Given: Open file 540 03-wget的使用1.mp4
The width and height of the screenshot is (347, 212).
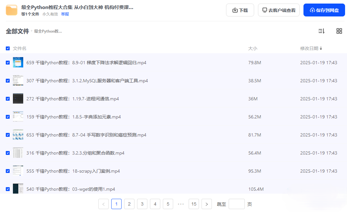Looking at the screenshot, I should 71,189.
